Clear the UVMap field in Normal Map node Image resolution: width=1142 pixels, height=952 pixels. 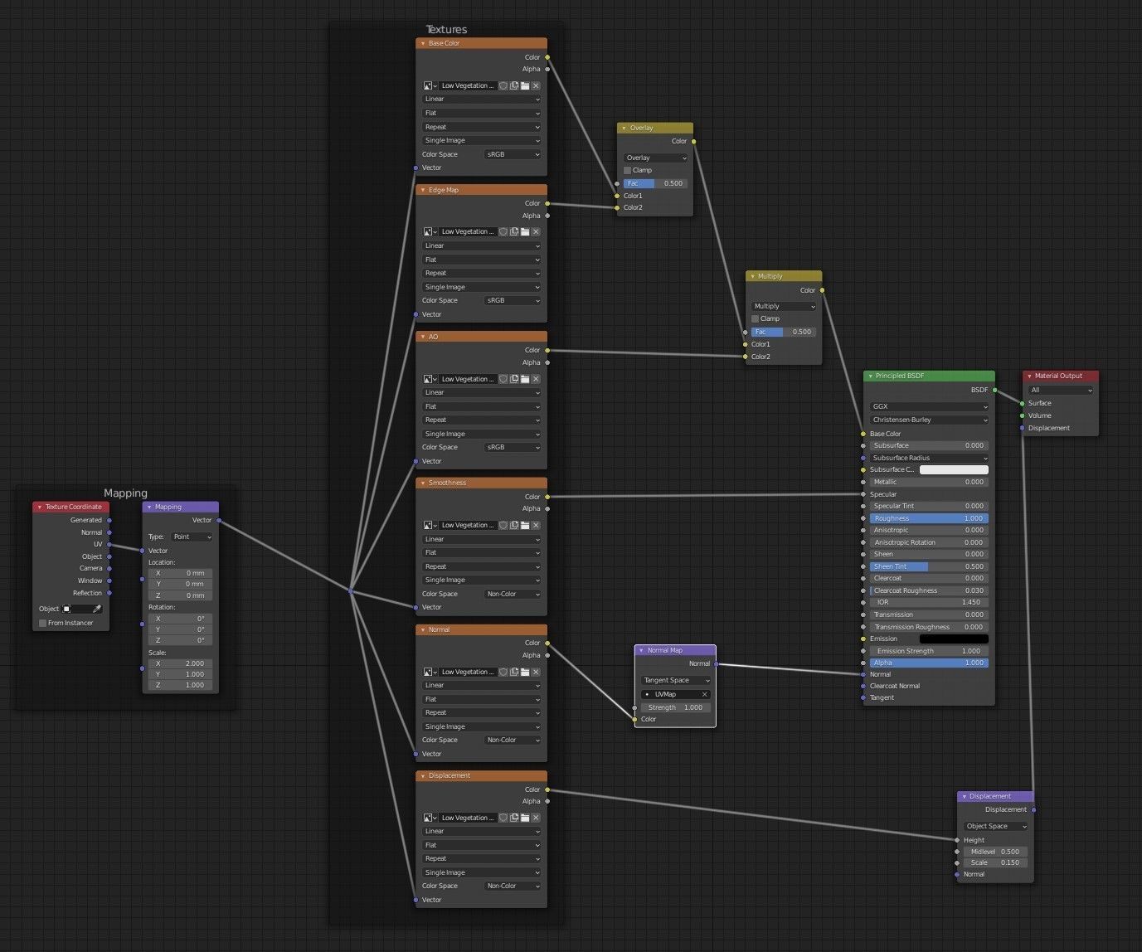click(705, 694)
